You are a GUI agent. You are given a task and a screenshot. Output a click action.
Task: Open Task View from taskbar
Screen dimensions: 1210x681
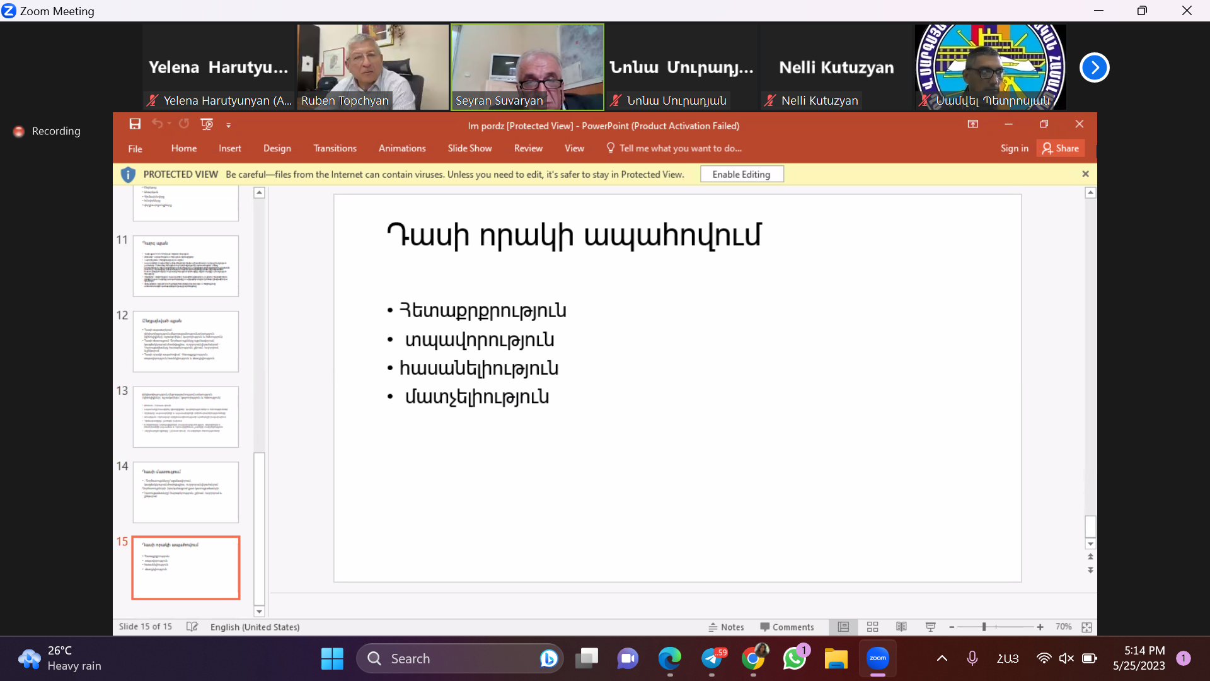[587, 658]
